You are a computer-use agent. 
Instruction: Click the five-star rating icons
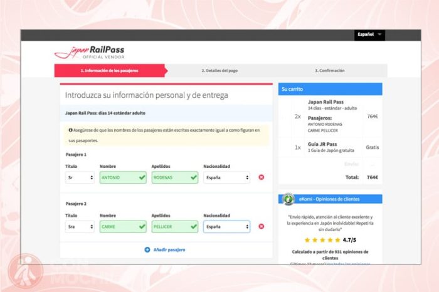[x=322, y=240]
